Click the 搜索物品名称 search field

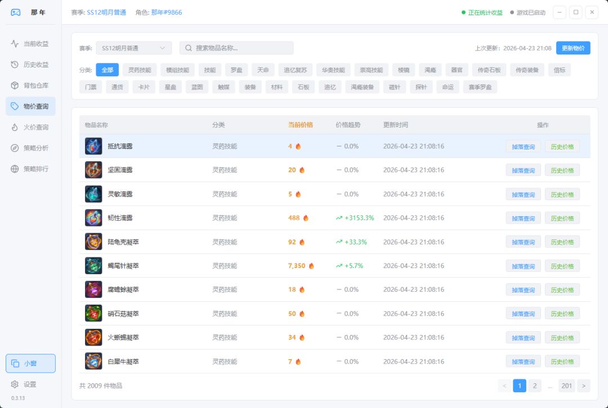pyautogui.click(x=236, y=48)
